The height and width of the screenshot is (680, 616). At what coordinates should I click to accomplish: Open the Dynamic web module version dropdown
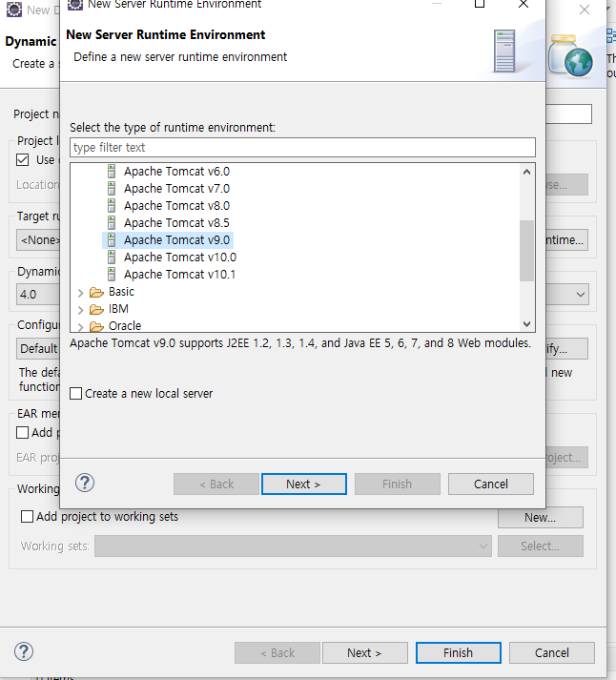(581, 295)
